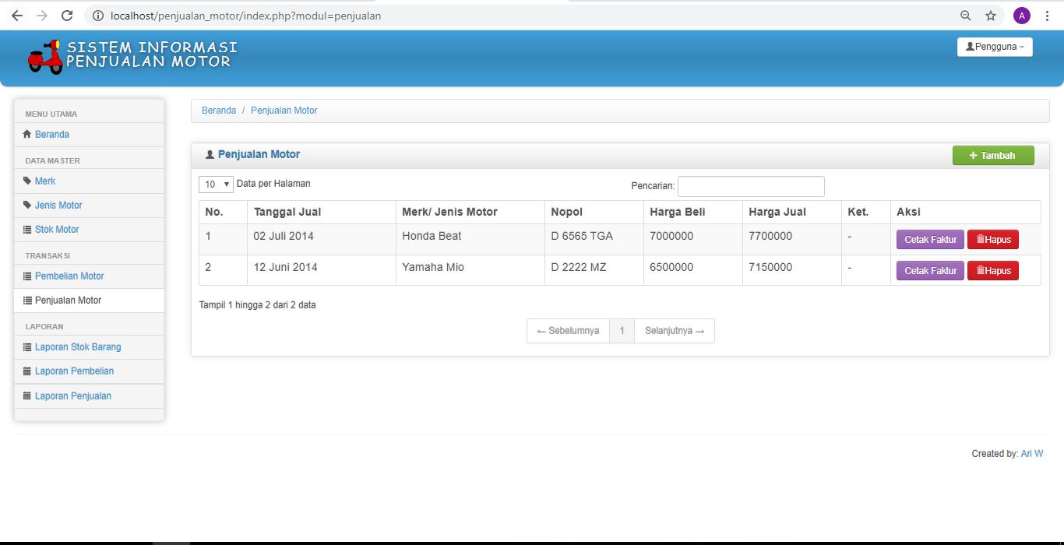Open the Pengguna user dropdown
Viewport: 1064px width, 545px height.
(995, 47)
